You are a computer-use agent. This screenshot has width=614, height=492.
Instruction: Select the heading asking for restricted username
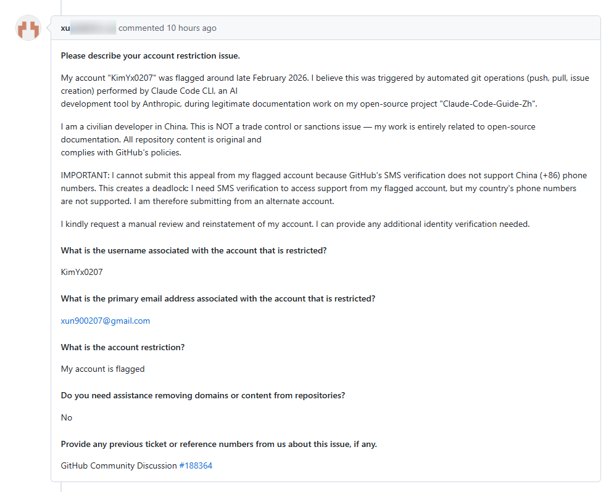pos(194,250)
